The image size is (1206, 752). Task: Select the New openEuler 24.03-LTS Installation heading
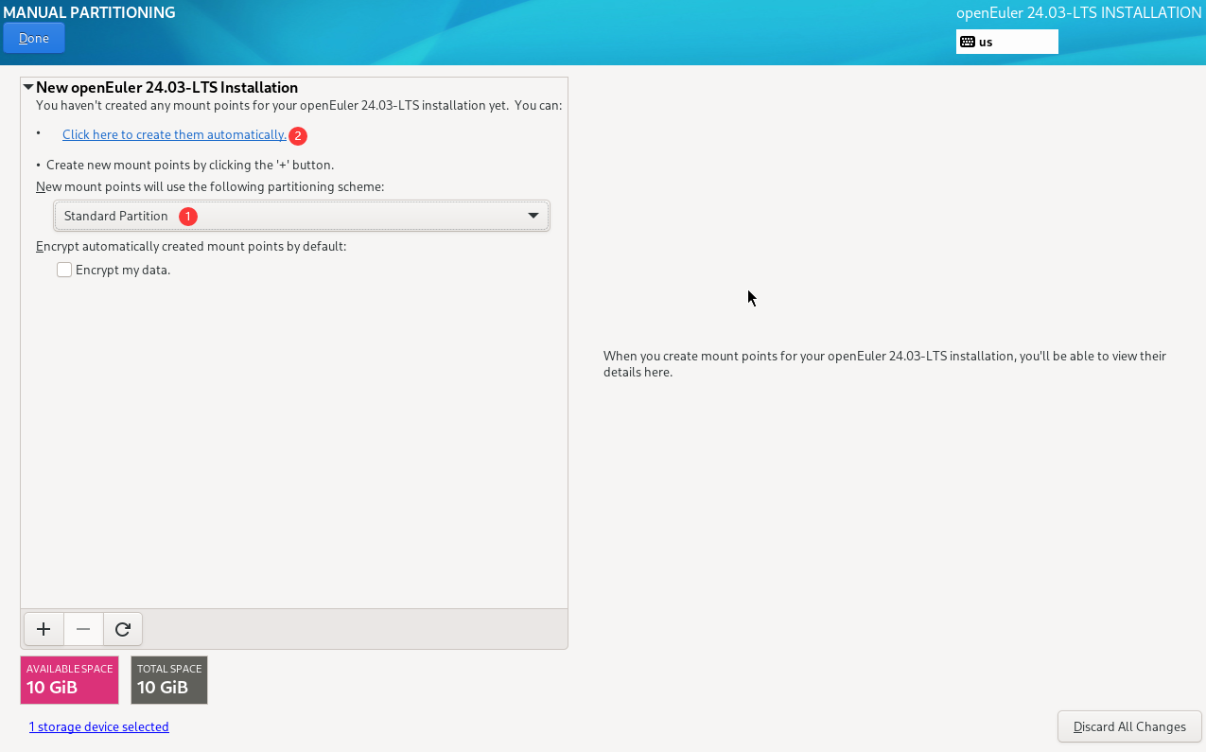pyautogui.click(x=166, y=87)
